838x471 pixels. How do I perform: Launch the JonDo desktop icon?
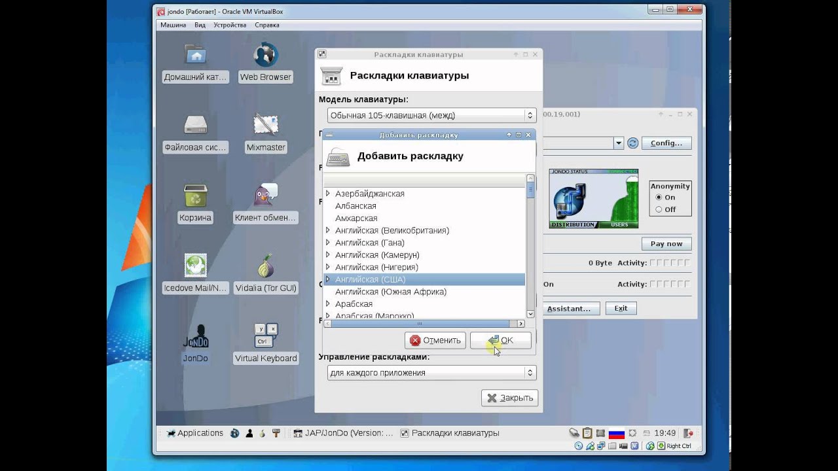point(195,343)
